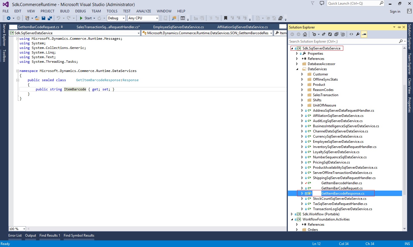This screenshot has width=413, height=247.
Task: Collapse the DataServices folder
Action: tap(297, 69)
